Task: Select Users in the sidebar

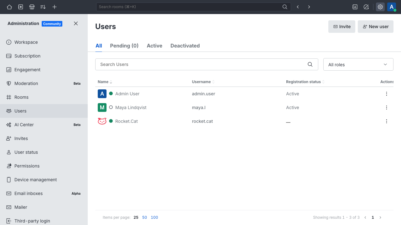Action: point(44,111)
